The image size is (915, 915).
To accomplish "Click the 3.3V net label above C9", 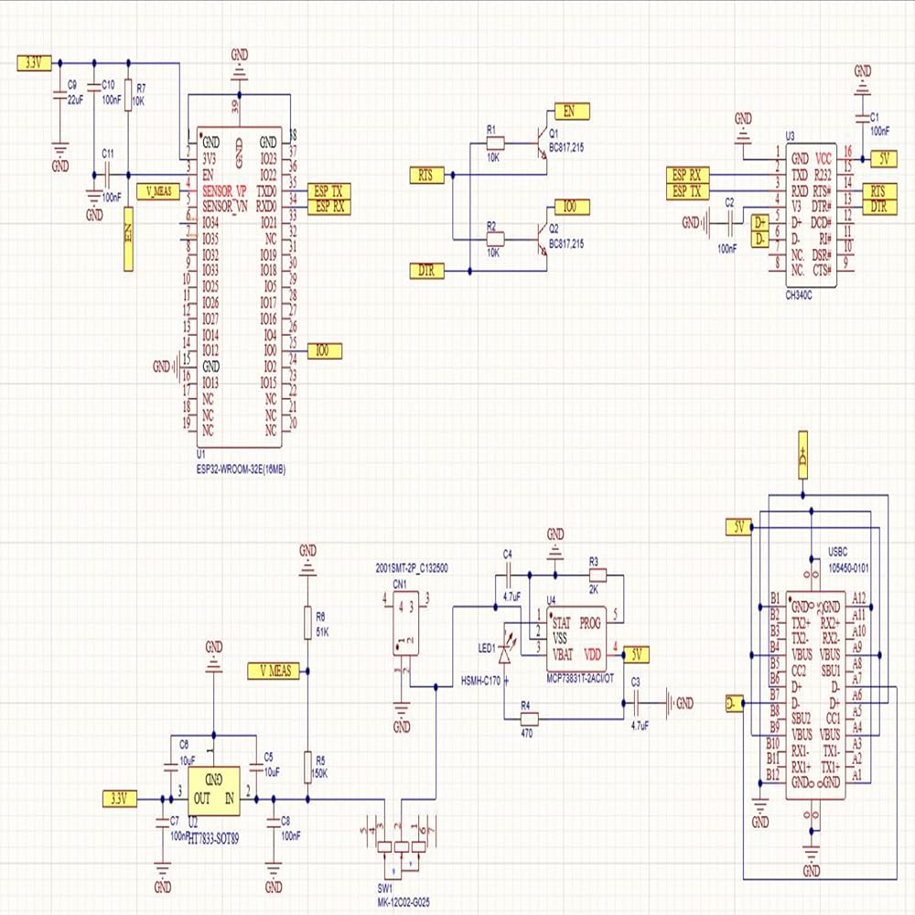I will 35,63.
